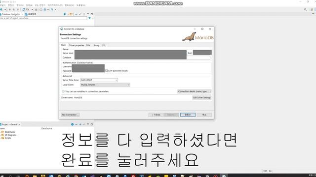Click the KST timezone status bar entry

[265, 171]
